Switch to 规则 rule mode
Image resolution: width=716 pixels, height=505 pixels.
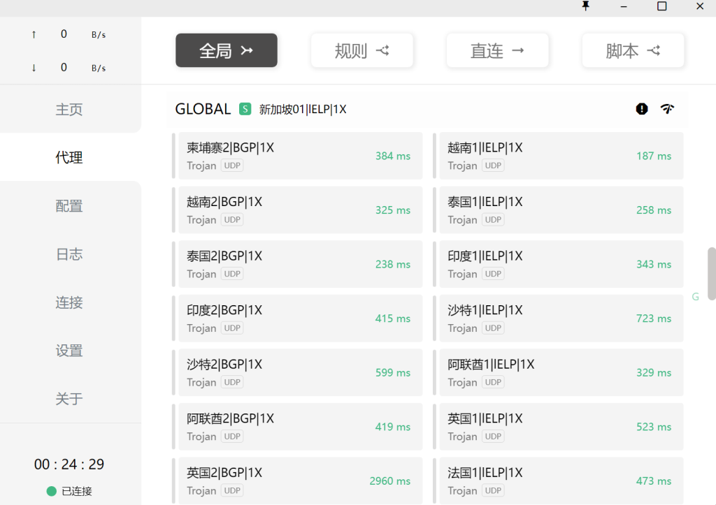click(x=361, y=50)
